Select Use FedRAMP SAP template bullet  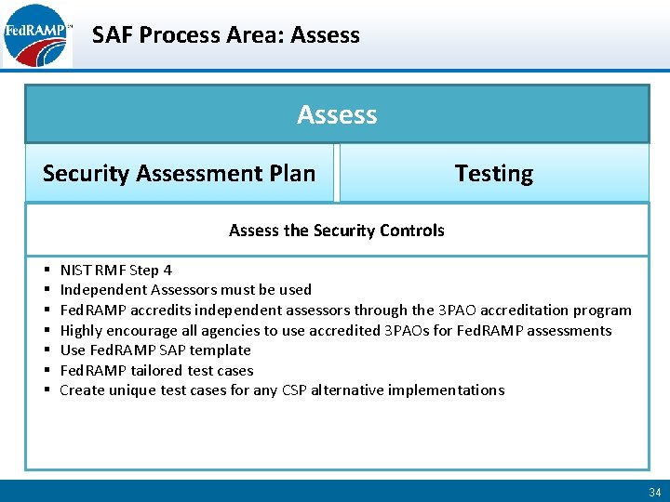(x=155, y=350)
